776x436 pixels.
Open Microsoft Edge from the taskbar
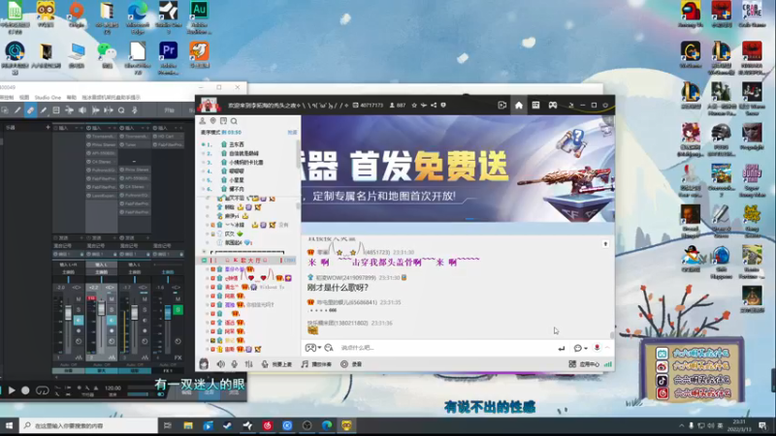327,425
